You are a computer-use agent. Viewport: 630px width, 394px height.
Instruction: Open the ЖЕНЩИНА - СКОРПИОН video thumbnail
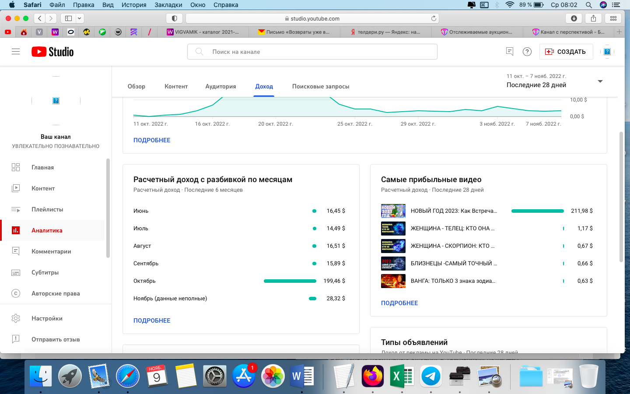[393, 246]
